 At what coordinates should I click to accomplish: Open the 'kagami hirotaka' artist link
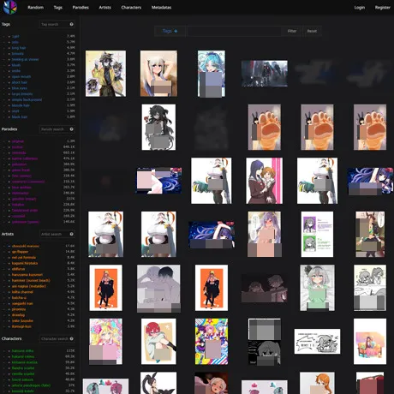point(25,263)
